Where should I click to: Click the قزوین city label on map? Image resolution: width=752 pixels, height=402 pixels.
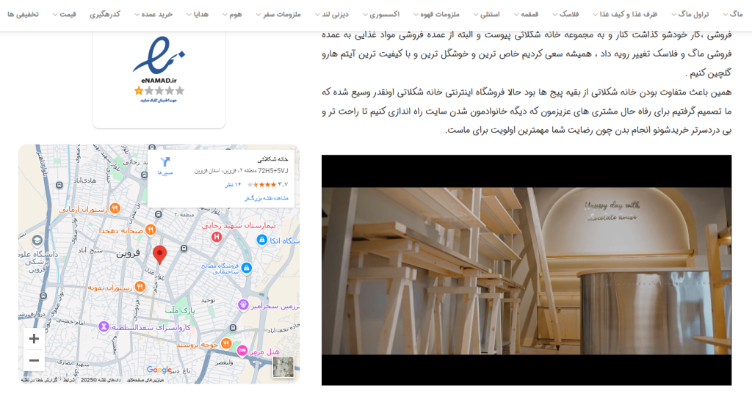point(128,254)
